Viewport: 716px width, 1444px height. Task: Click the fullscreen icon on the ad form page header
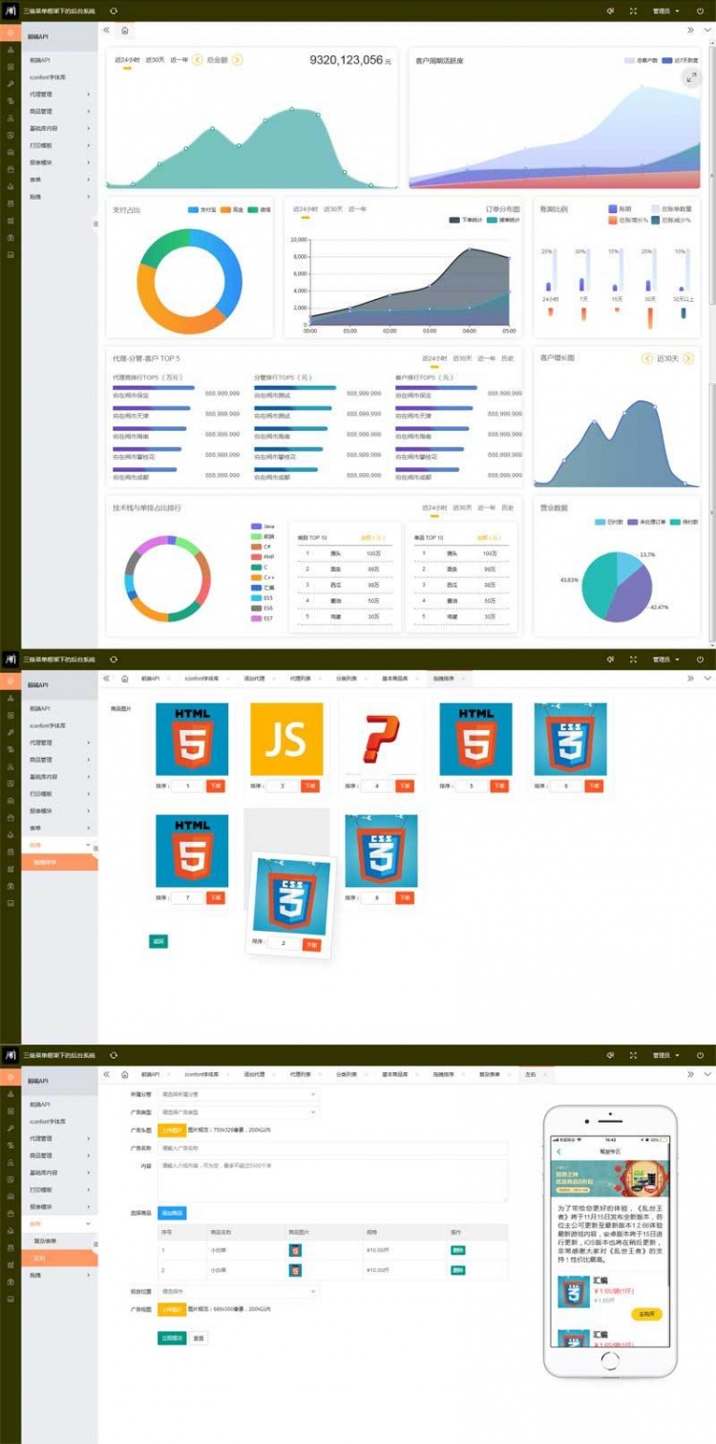coord(632,1055)
